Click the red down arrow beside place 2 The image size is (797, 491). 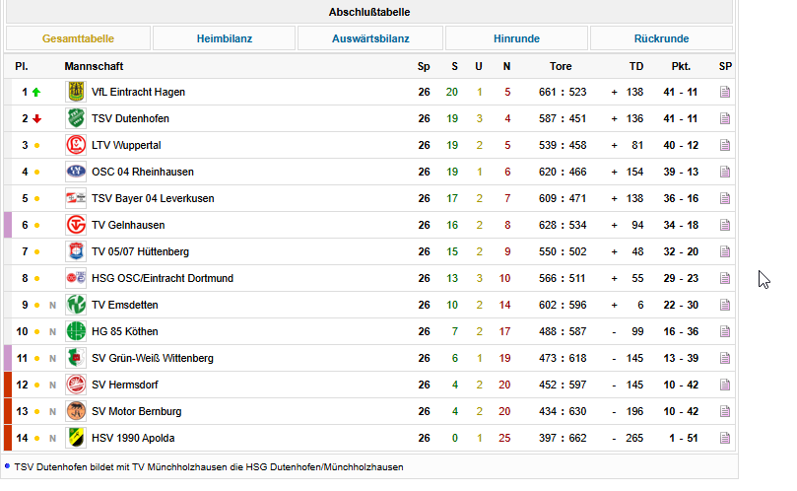(36, 118)
